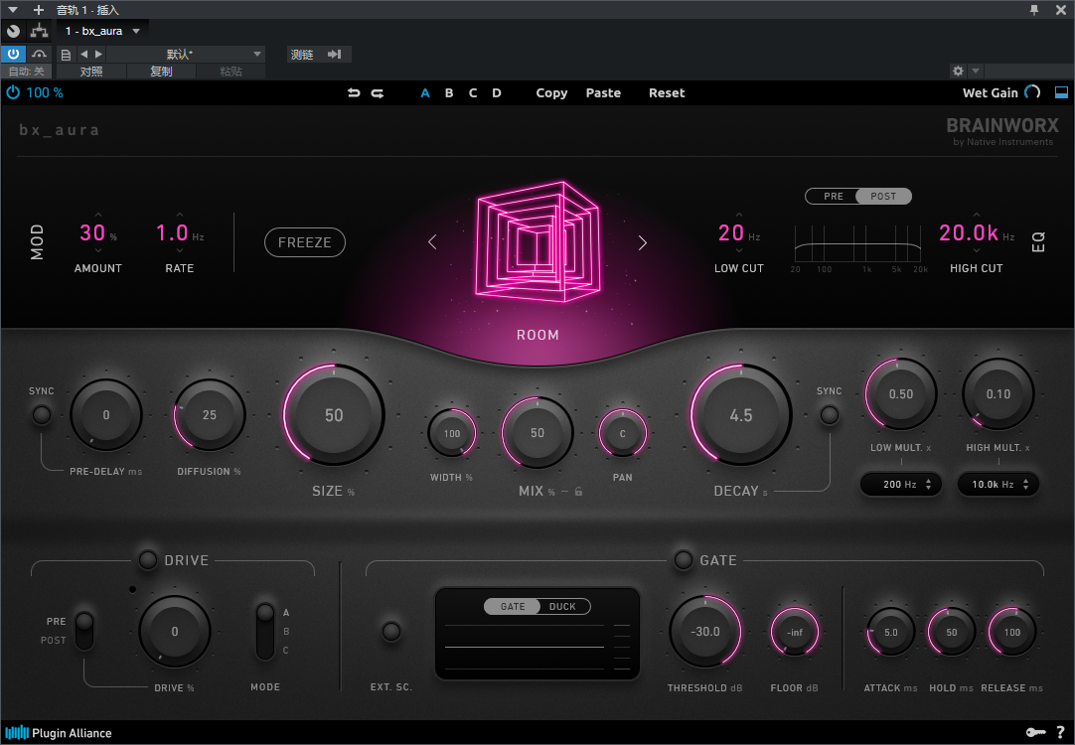Select PRE in the EQ switch
Viewport: 1075px width, 745px height.
[833, 196]
